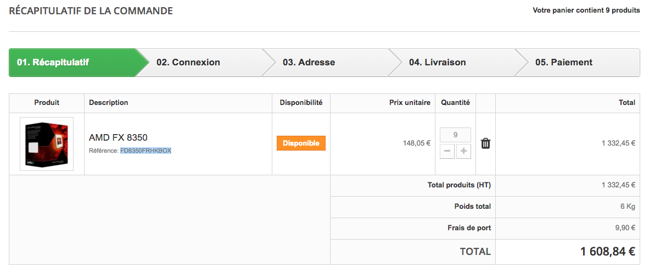Click the Total produits (HT) label
649x272 pixels.
[x=459, y=185]
